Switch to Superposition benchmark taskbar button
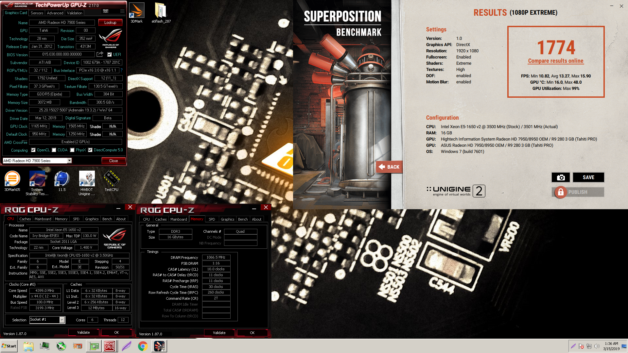Viewport: 628px width, 353px height. point(159,346)
